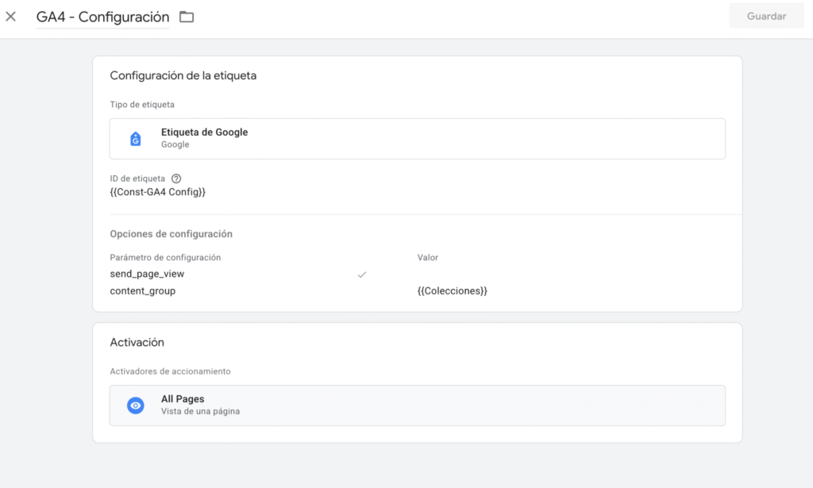Click the Activación section heading
This screenshot has height=488, width=813.
click(x=137, y=342)
